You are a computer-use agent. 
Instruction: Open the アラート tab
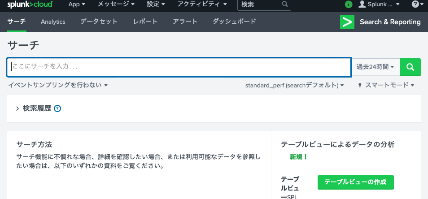[185, 22]
